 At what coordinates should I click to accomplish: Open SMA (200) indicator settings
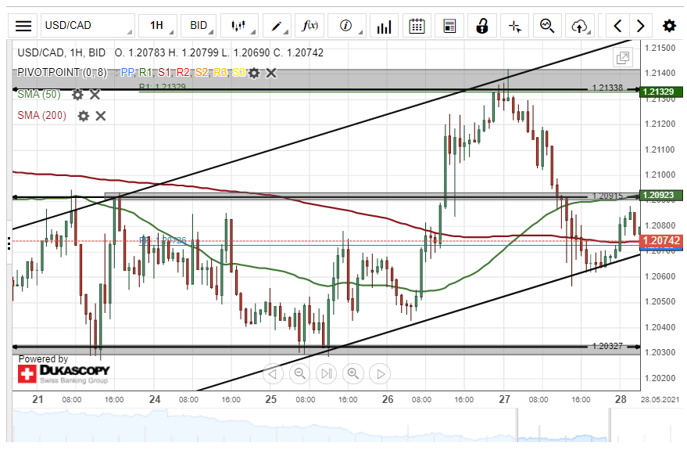[x=83, y=116]
